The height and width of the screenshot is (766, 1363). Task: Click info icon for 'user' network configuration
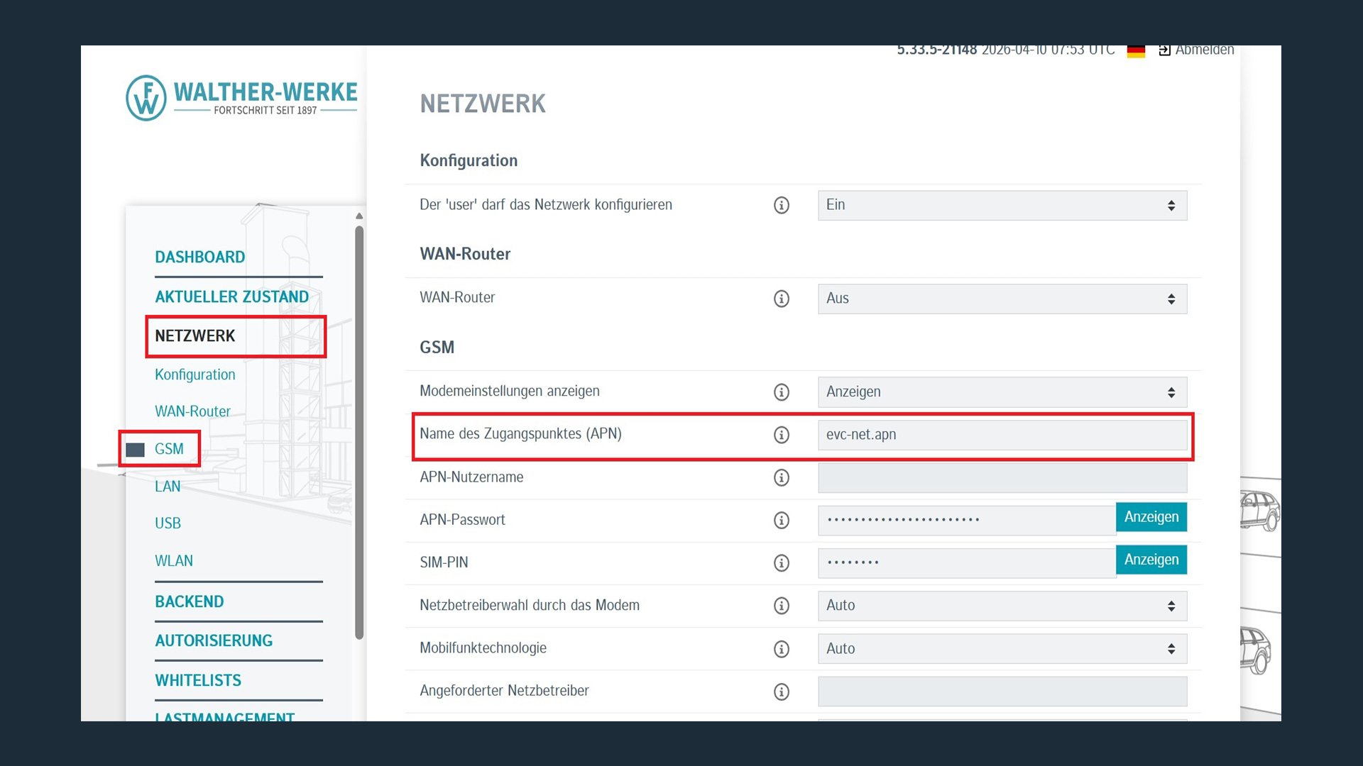coord(781,205)
